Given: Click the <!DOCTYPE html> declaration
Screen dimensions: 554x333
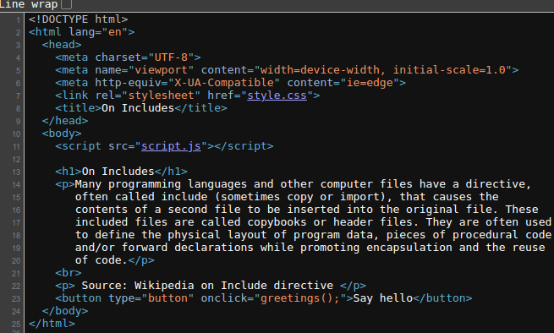Looking at the screenshot, I should point(79,19).
